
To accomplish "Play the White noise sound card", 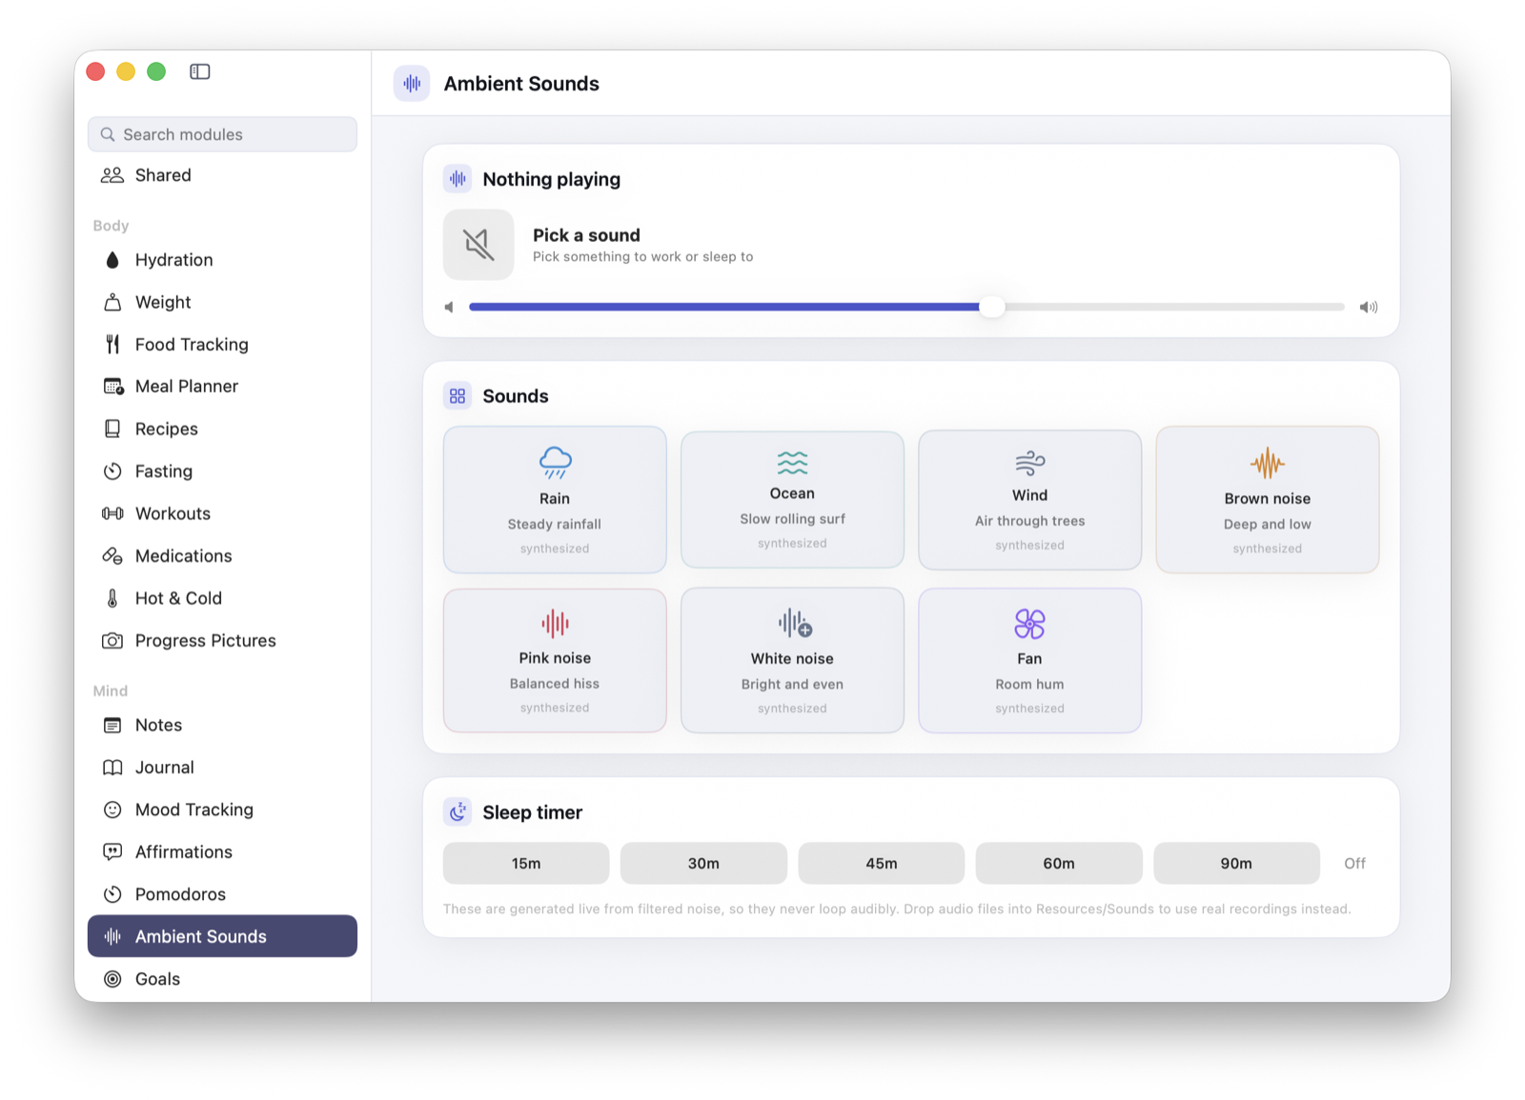I will [792, 660].
